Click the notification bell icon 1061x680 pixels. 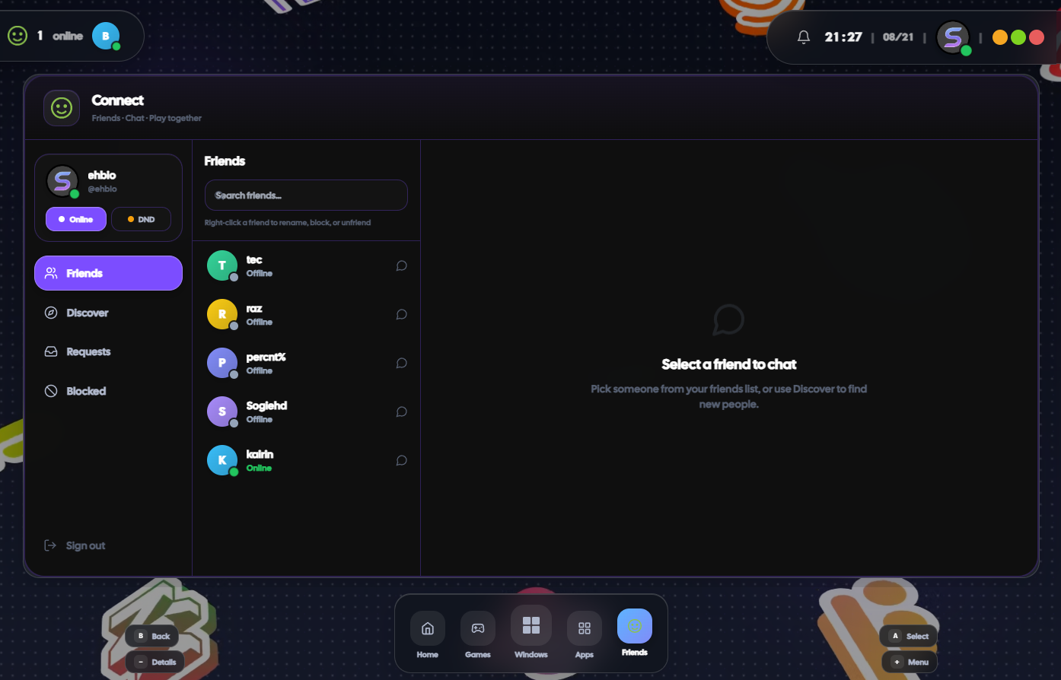click(804, 37)
